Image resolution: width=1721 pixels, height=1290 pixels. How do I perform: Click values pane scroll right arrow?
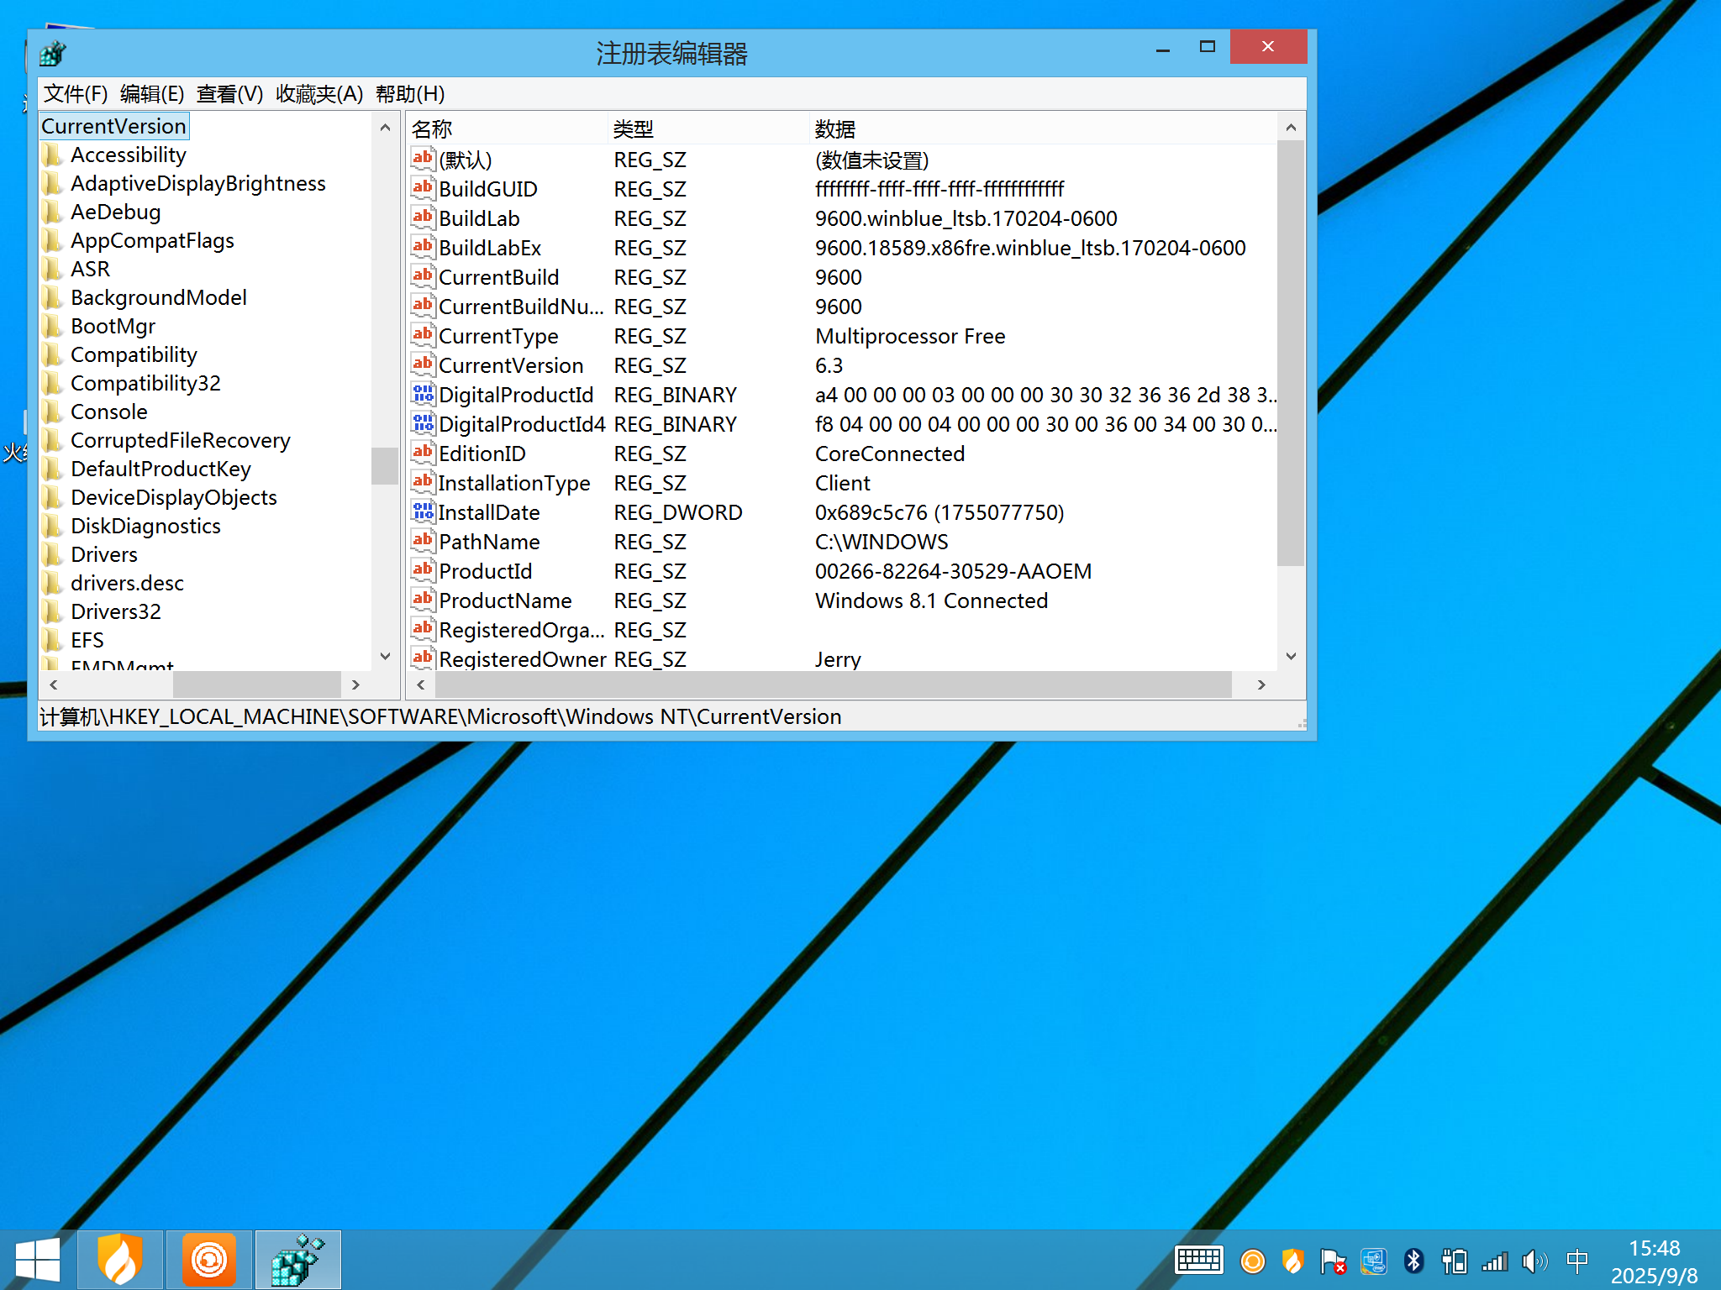(x=1262, y=685)
